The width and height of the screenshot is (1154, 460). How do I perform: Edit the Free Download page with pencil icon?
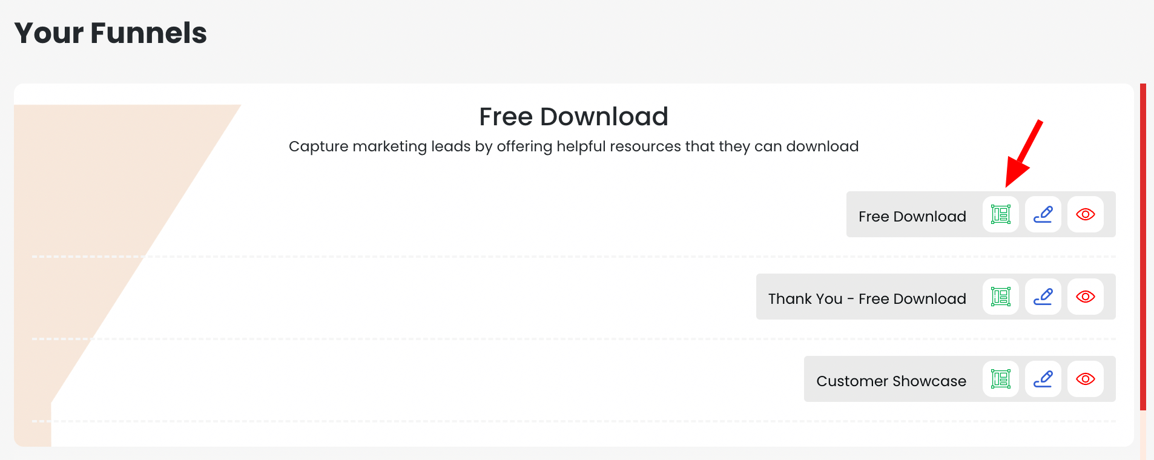pos(1043,214)
